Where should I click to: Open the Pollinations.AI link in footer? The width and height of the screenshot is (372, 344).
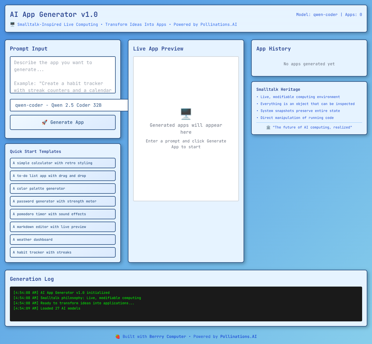pos(238,336)
